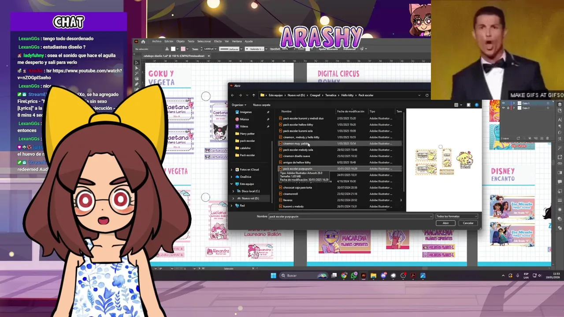
Task: Click Ajustar documento in Illustrator control bar
Action: click(x=328, y=49)
